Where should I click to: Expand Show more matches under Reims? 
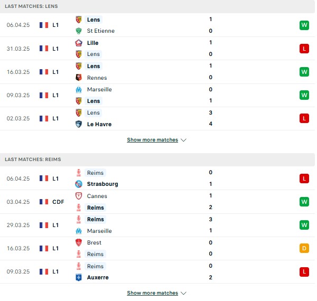coord(153,293)
